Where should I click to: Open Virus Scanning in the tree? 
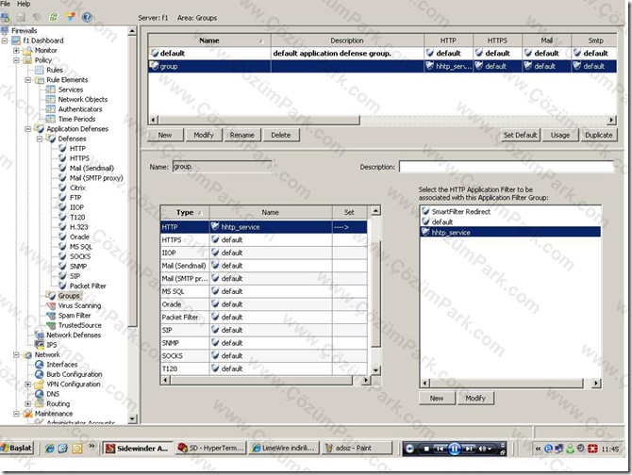coord(79,306)
